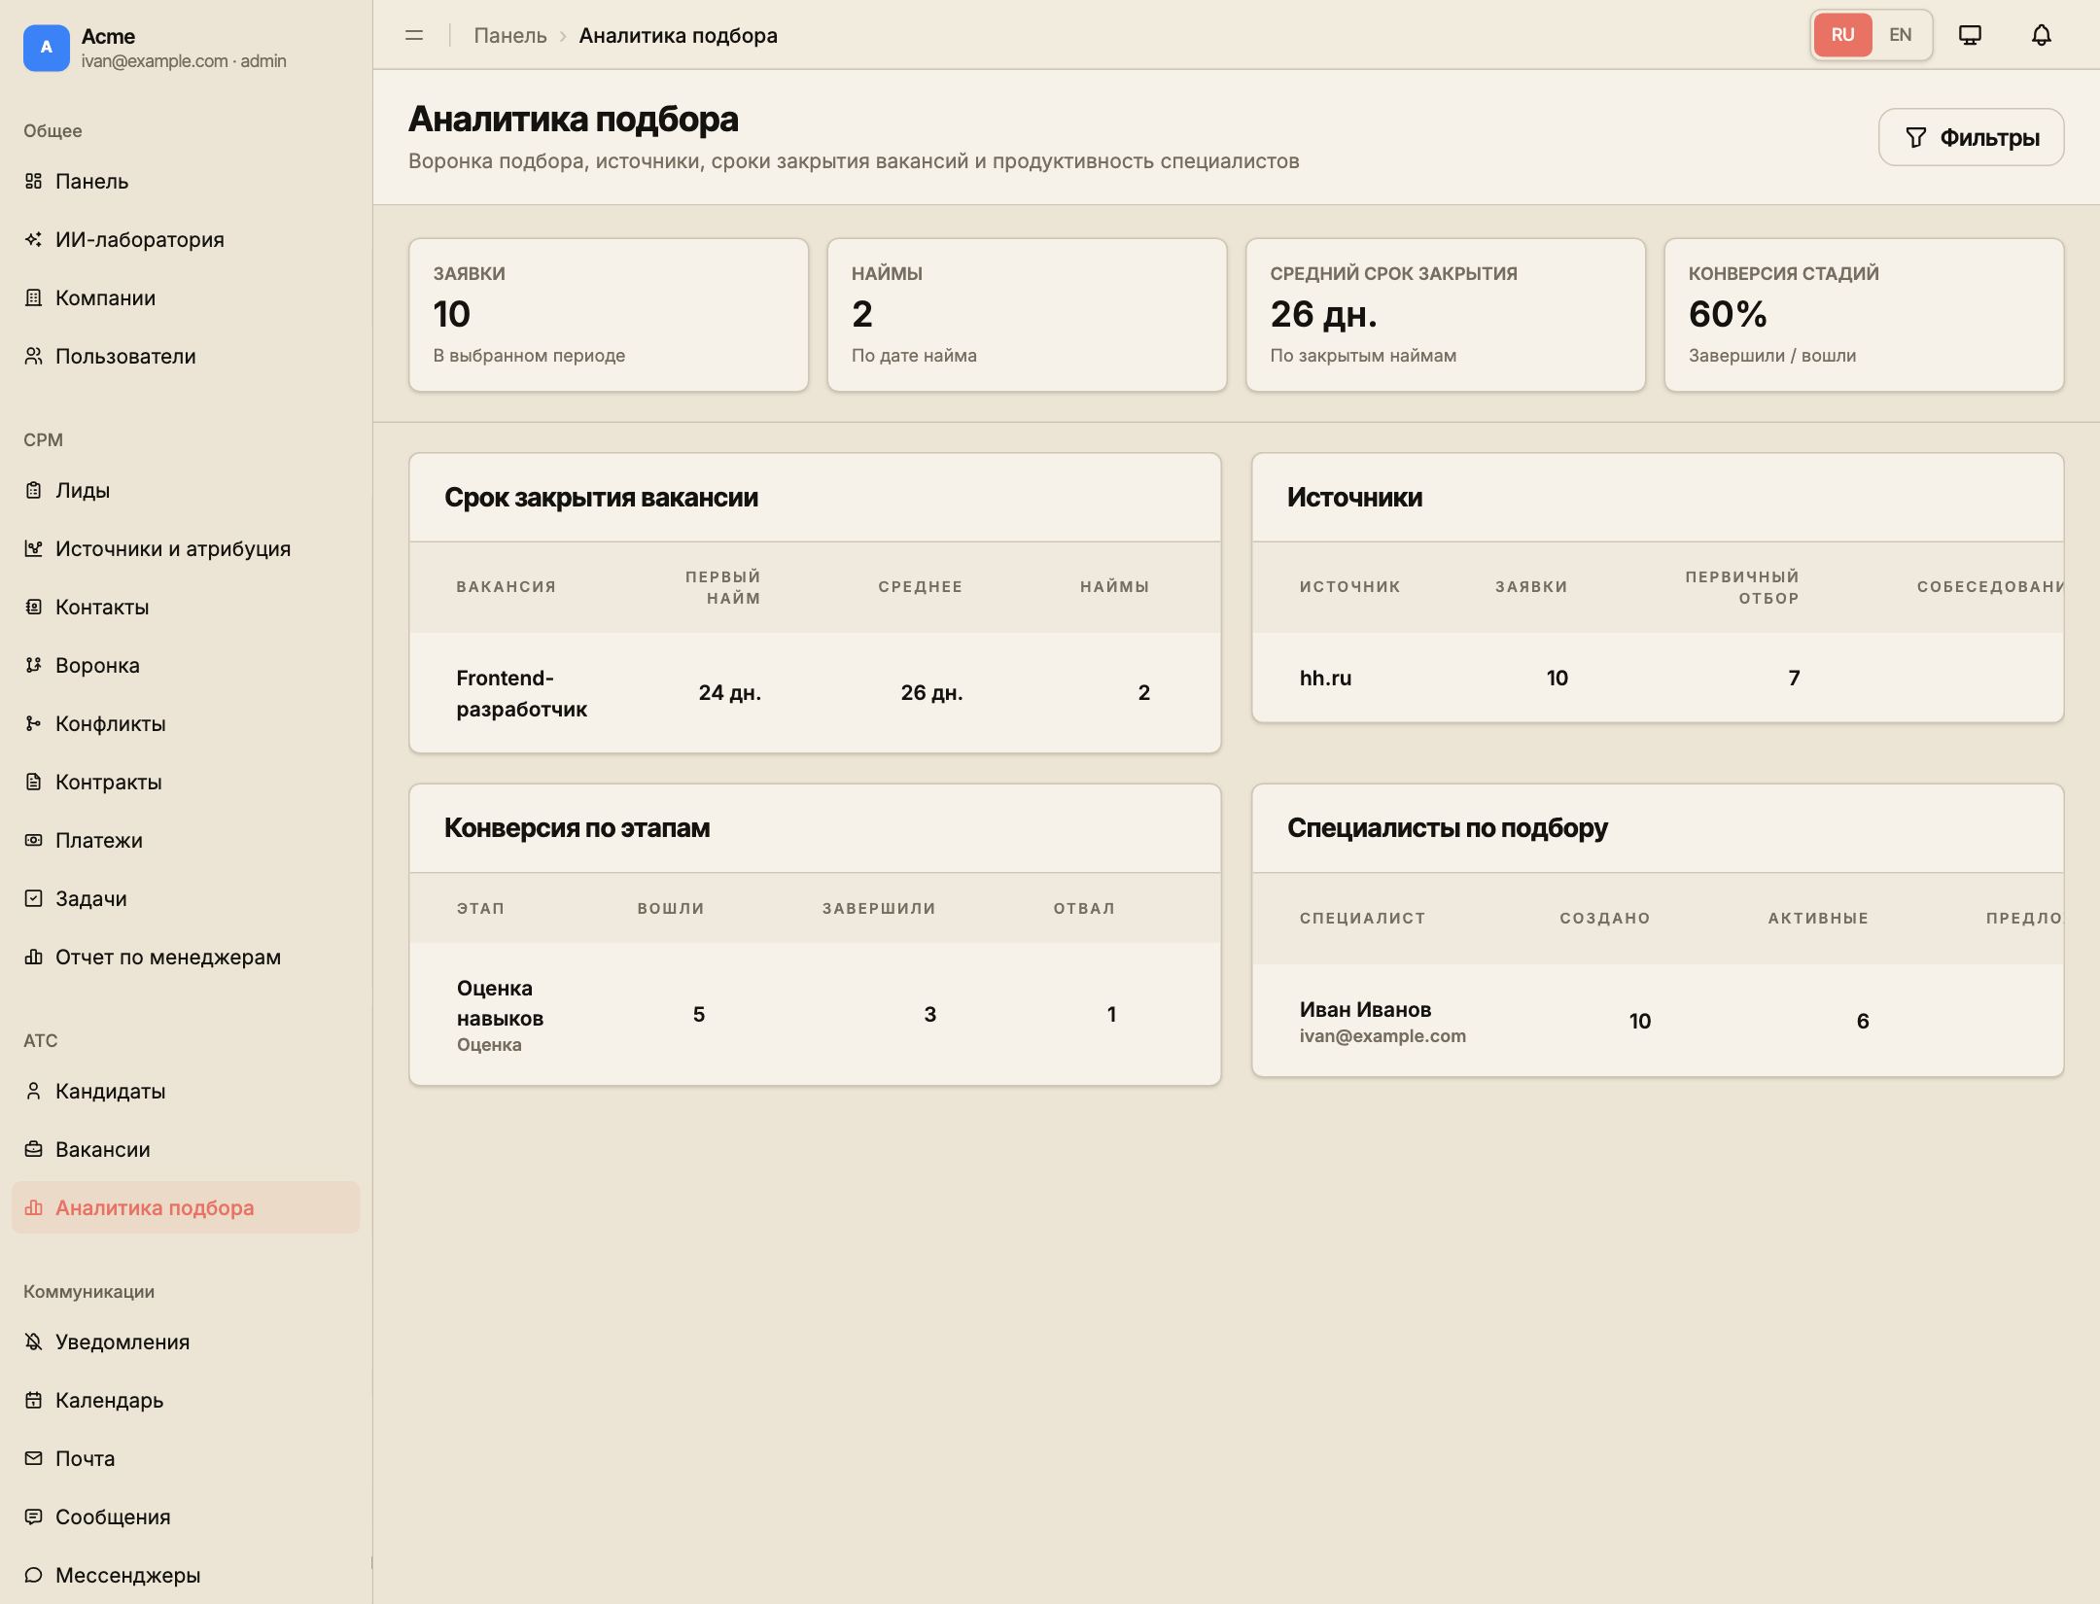Open Контакты menu item
The width and height of the screenshot is (2100, 1604).
(186, 607)
